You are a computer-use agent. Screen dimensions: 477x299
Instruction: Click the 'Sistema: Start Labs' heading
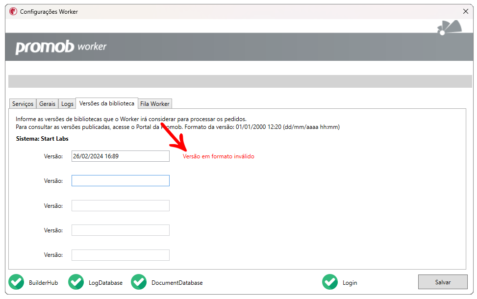pyautogui.click(x=42, y=139)
